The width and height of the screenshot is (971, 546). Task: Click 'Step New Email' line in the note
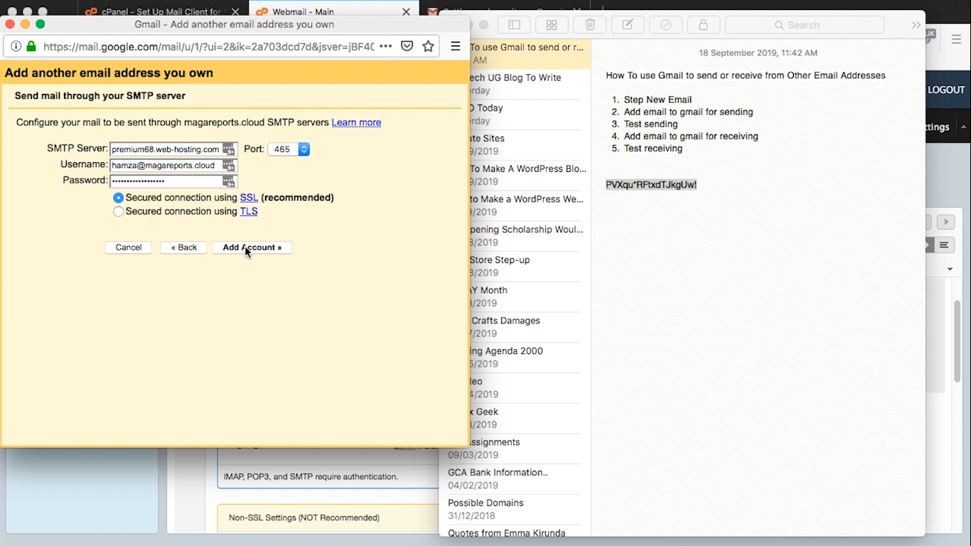click(x=658, y=100)
